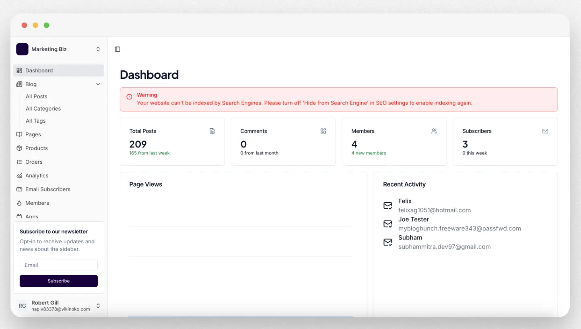Image resolution: width=581 pixels, height=329 pixels.
Task: Click the yellow minimize window button
Action: tap(35, 25)
